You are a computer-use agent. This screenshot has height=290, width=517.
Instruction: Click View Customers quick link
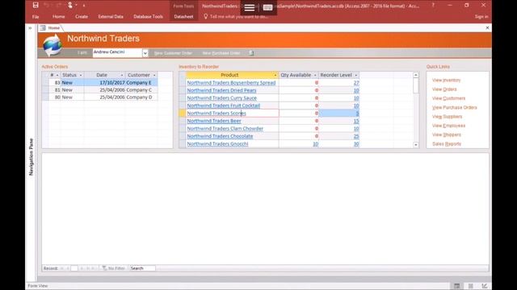pos(448,98)
